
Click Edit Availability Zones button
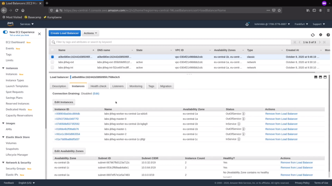pos(69,151)
